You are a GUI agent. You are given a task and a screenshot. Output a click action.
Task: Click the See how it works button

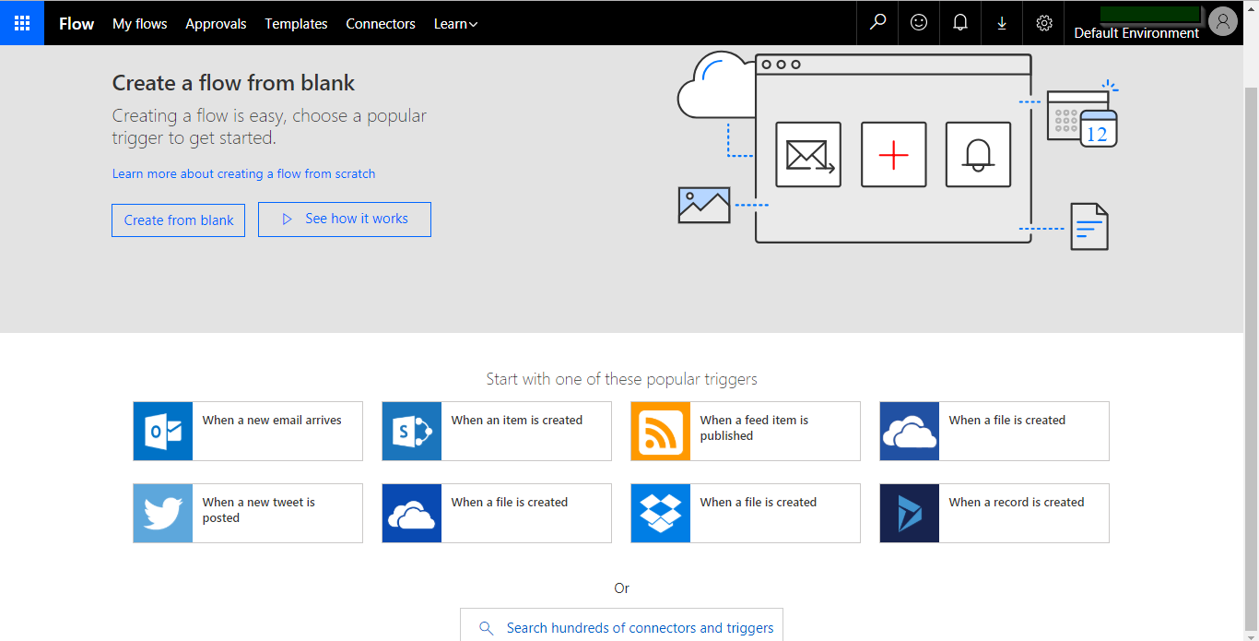pos(345,220)
